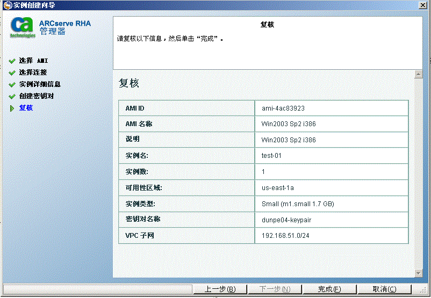Click the 实例创建向导 window title
431x298 pixels.
click(x=34, y=5)
